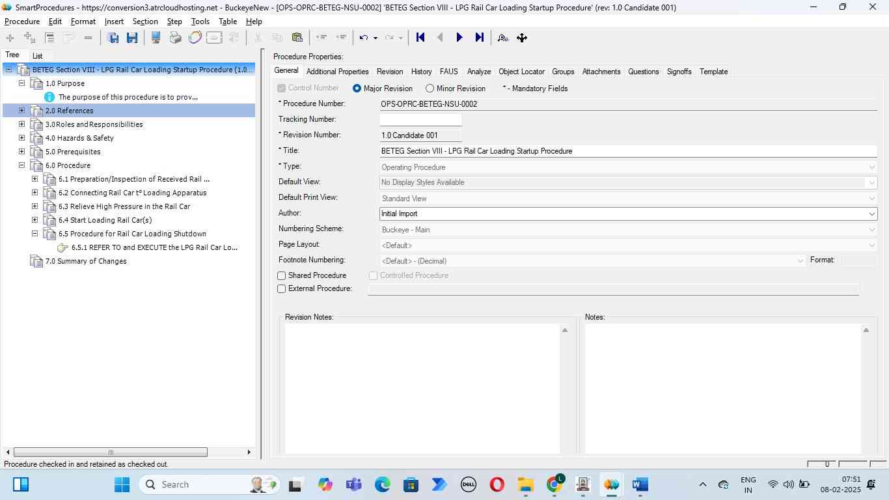This screenshot has width=889, height=500.
Task: Switch to the Attachments tab
Action: [x=601, y=72]
